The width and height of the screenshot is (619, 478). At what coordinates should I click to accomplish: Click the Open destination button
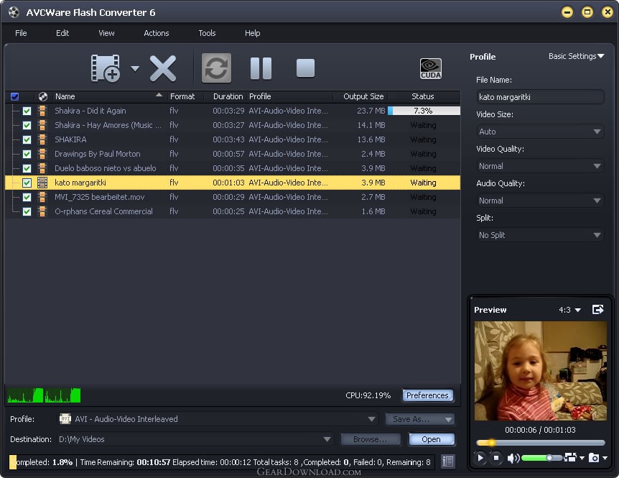(431, 439)
